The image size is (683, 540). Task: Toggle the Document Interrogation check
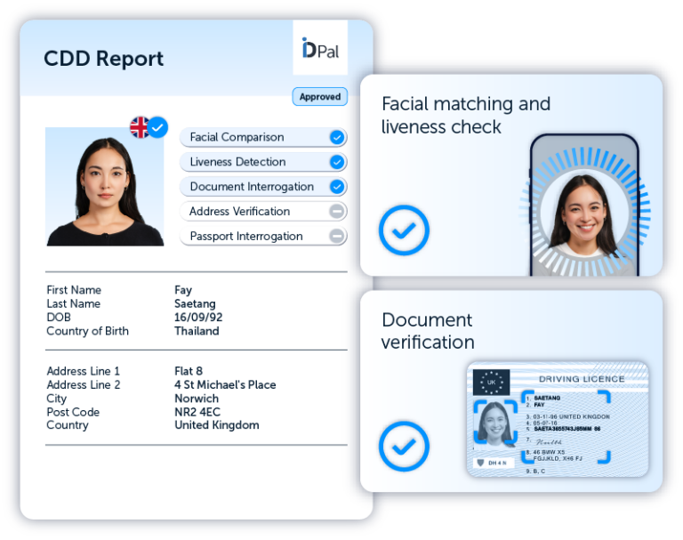[337, 187]
